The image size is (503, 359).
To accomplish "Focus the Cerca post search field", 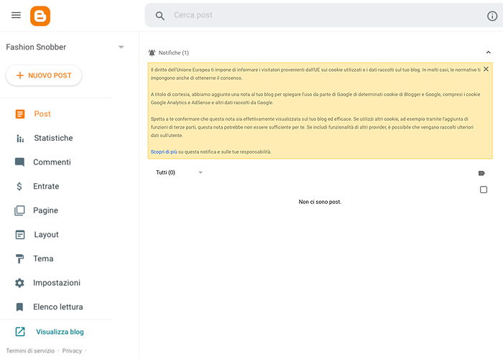I will point(324,15).
